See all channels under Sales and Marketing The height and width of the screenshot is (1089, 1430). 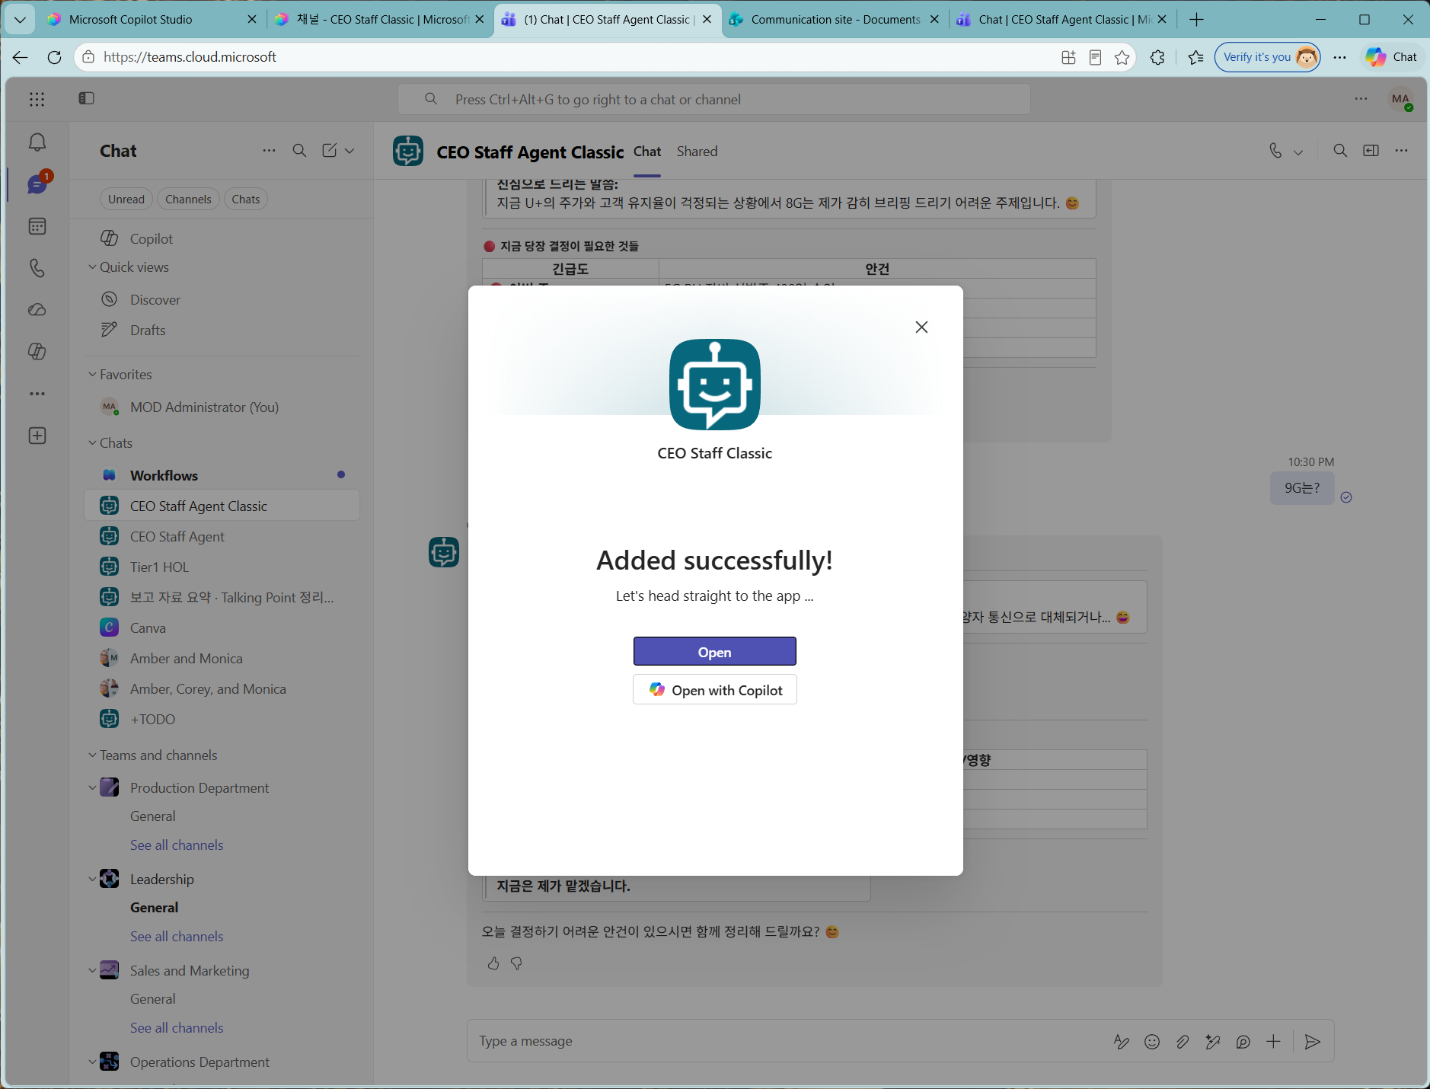(177, 1028)
